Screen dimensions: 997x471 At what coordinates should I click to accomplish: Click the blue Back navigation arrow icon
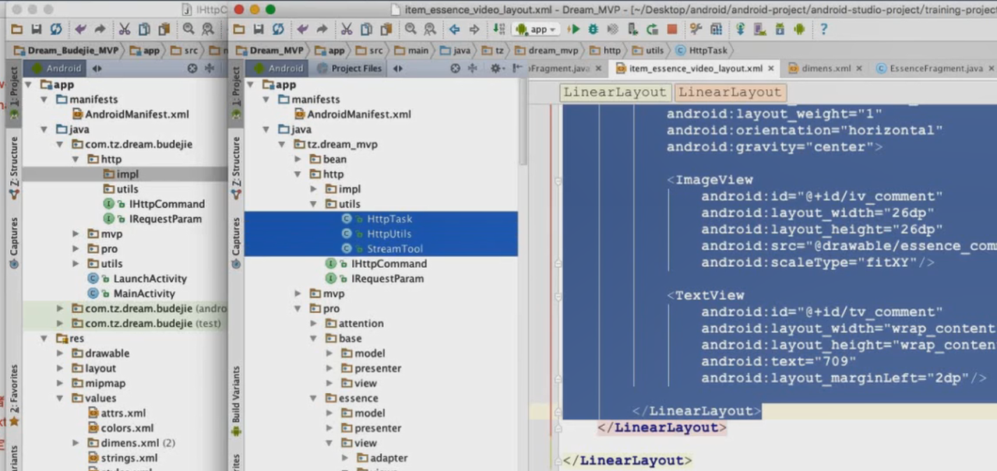coord(454,30)
